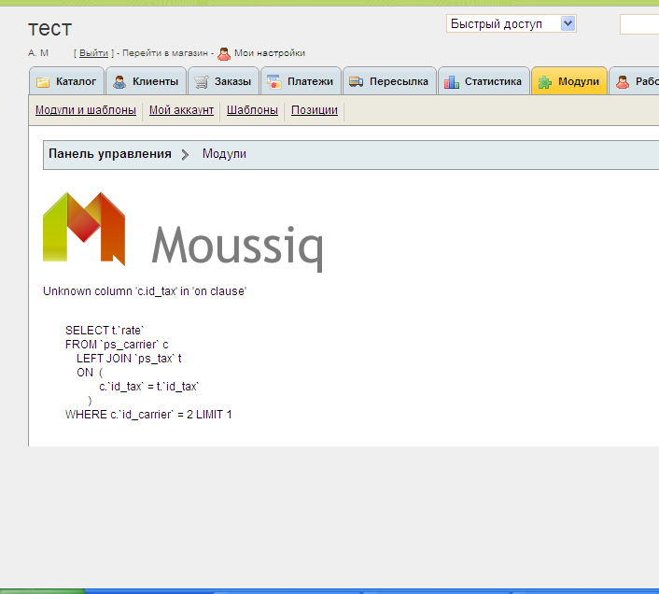Click the employees tab person icon at right
Viewport: 659px width, 594px height.
623,82
